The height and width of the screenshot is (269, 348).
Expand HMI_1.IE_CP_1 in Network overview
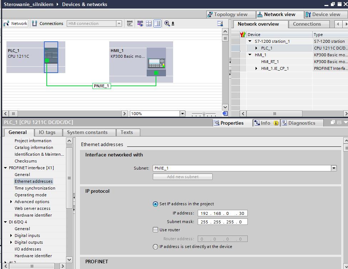click(x=256, y=68)
